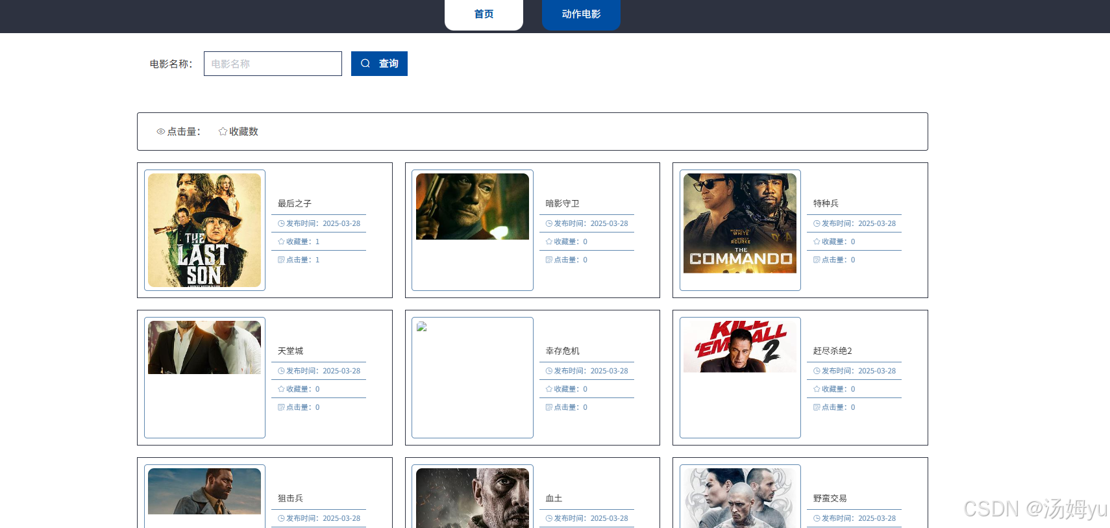
Task: Click the clock icon in the 野蛮交易 card
Action: (817, 518)
